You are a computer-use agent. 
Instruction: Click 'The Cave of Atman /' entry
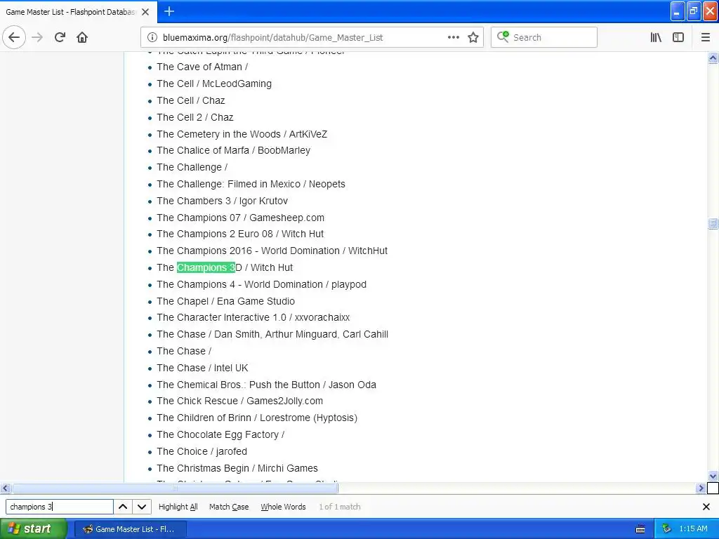tap(202, 67)
